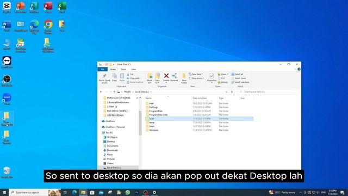Click the New folder icon
The width and height of the screenshot is (348, 196).
click(x=184, y=76)
